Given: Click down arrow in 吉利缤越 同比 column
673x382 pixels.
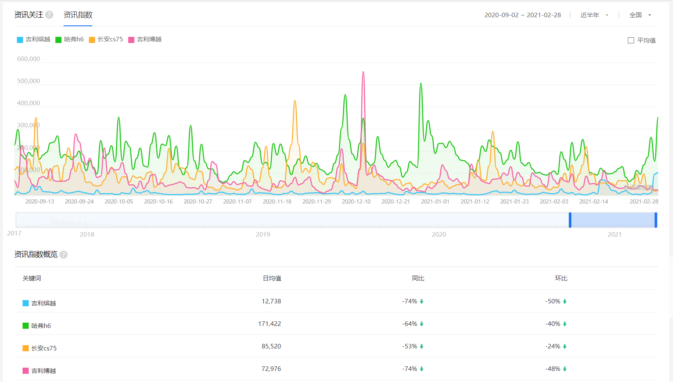Looking at the screenshot, I should (422, 302).
